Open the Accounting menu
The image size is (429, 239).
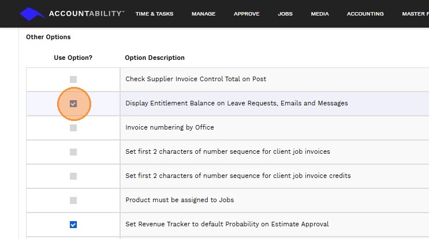click(x=365, y=14)
